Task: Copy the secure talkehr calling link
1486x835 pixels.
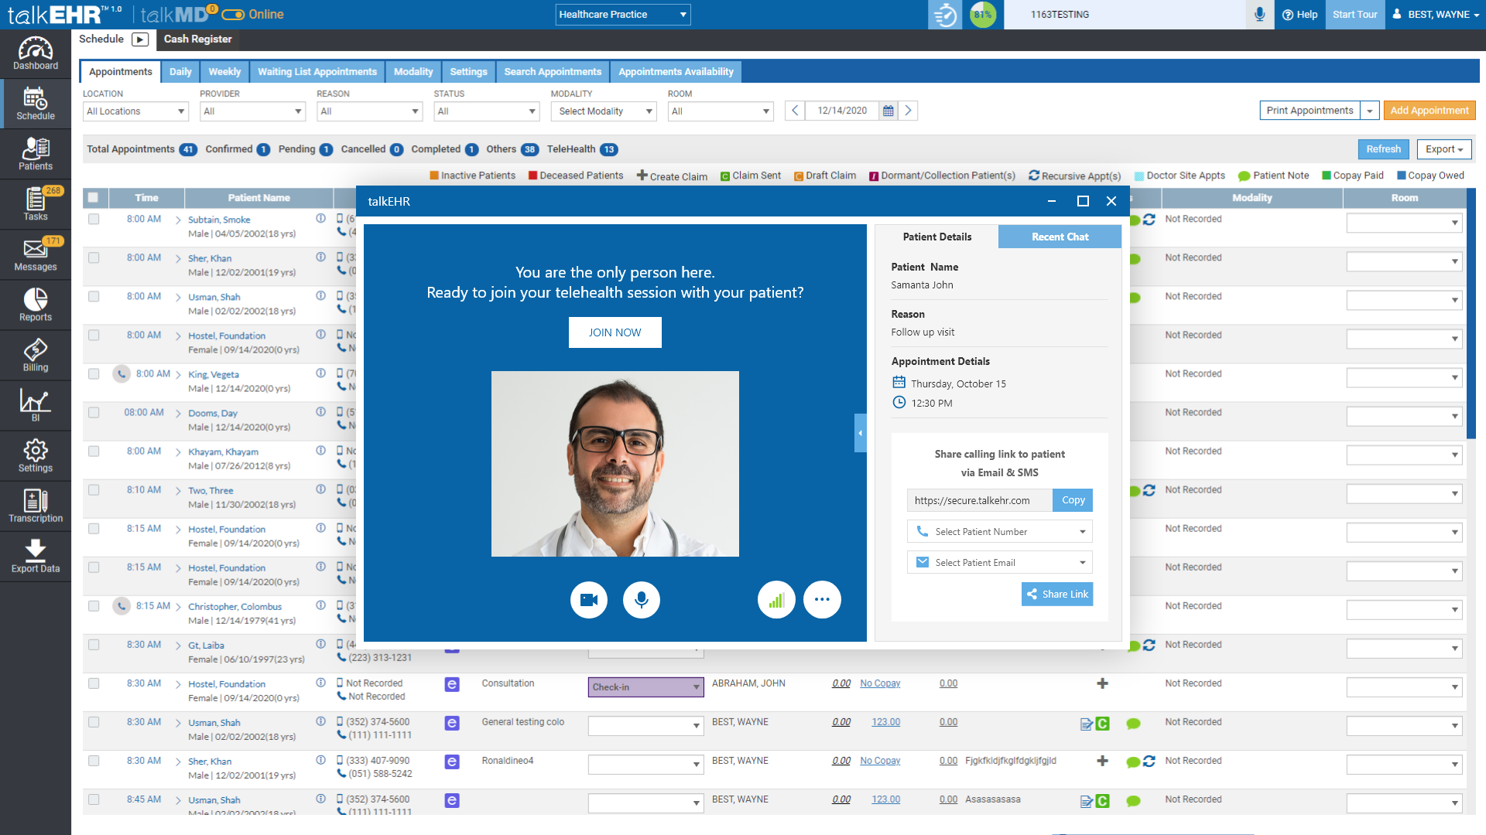Action: (x=1073, y=500)
